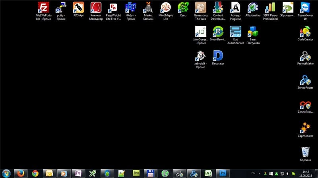Open Dreamweaver from the taskbar
The width and height of the screenshot is (318, 178).
136,173
